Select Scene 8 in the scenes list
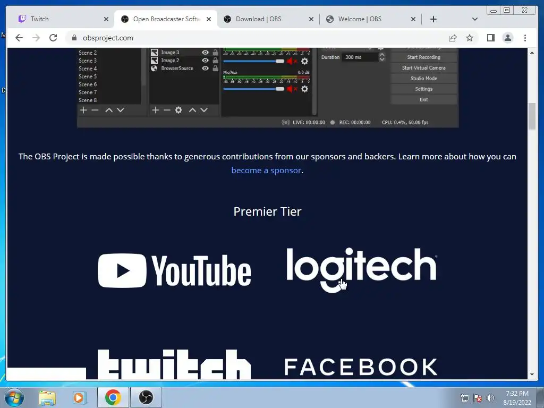544x408 pixels. point(88,100)
